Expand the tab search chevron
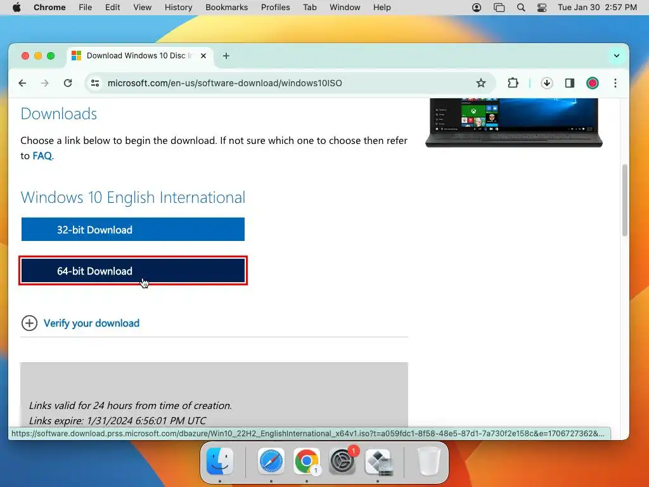The width and height of the screenshot is (649, 487). pos(616,56)
